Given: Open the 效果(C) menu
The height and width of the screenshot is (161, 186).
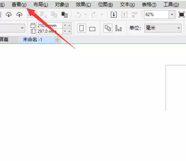Looking at the screenshot, I should pos(83,5).
